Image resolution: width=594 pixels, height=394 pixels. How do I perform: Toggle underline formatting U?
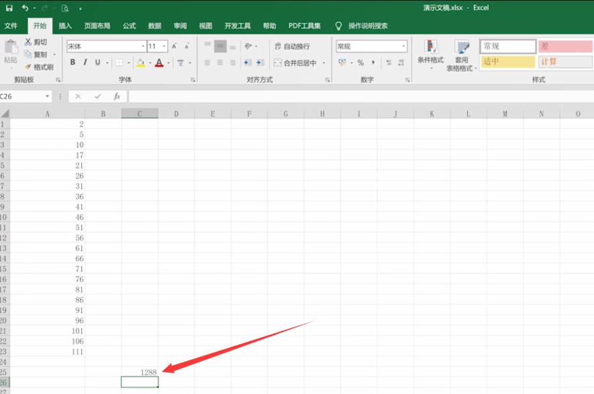click(98, 62)
